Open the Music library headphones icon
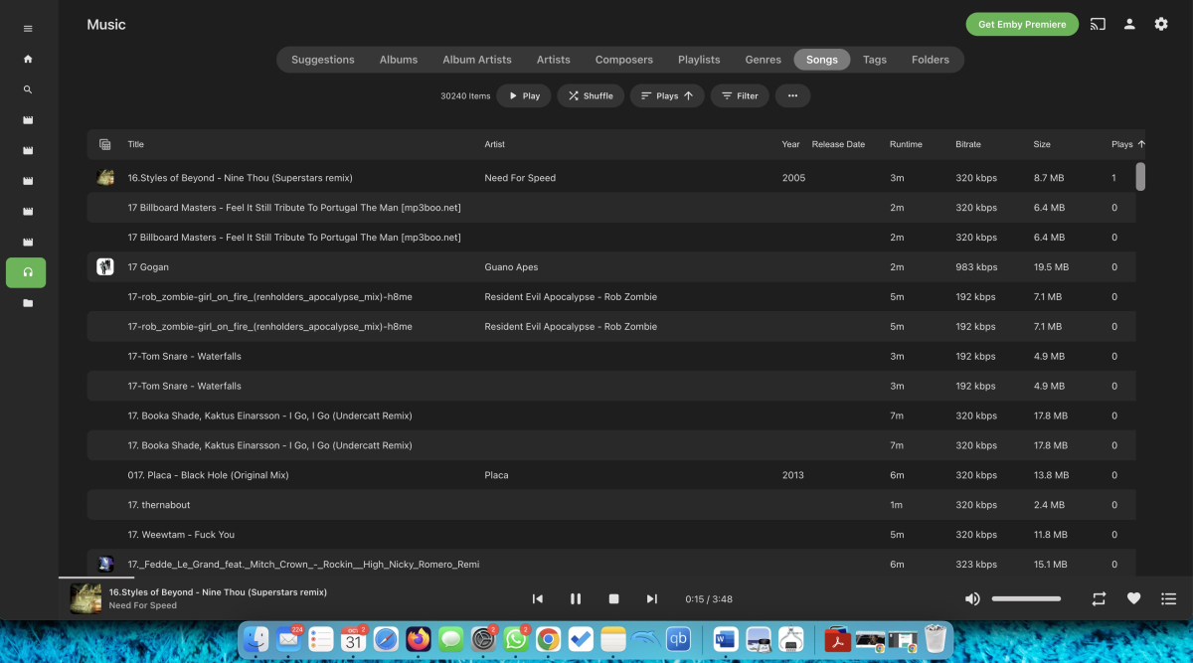Image resolution: width=1193 pixels, height=663 pixels. 28,272
